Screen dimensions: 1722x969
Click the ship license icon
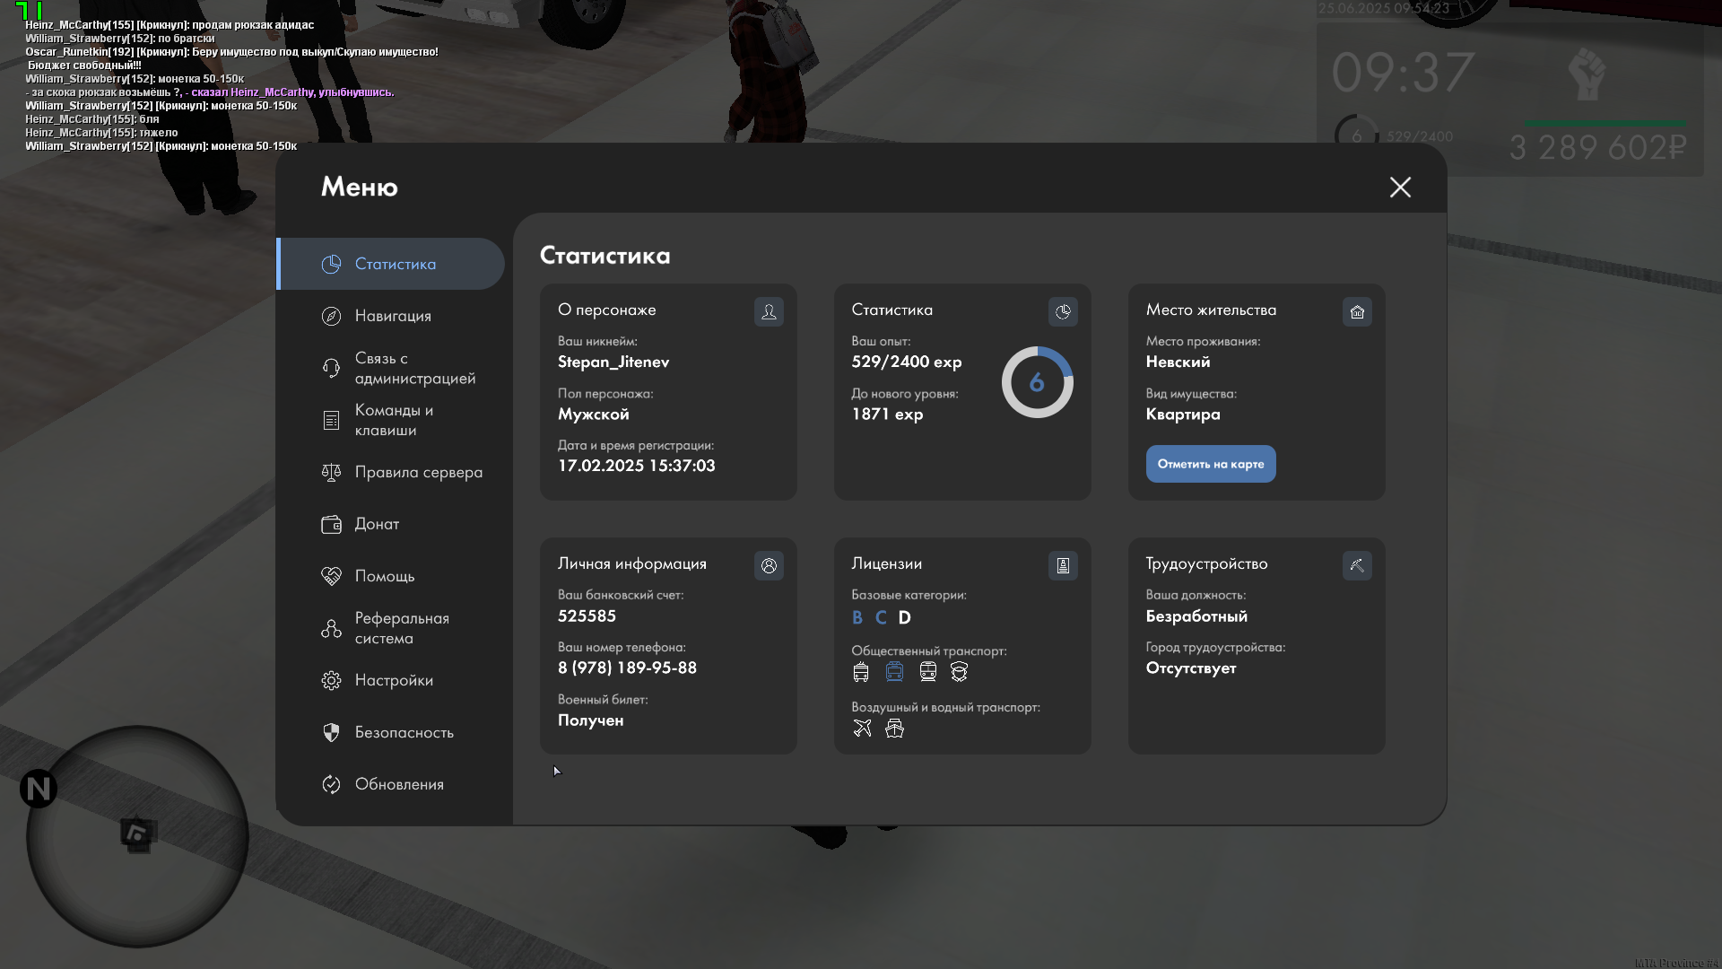tap(894, 729)
